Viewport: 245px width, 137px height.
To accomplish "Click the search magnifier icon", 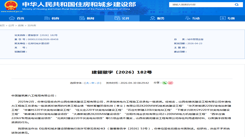I will tap(236, 5).
